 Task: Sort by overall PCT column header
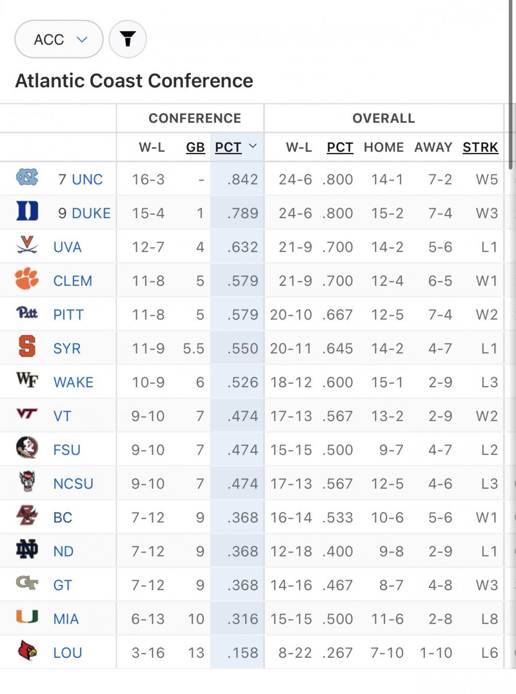[x=340, y=147]
